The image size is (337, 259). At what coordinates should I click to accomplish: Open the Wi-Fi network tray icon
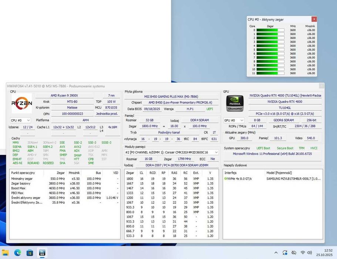[x=303, y=253]
